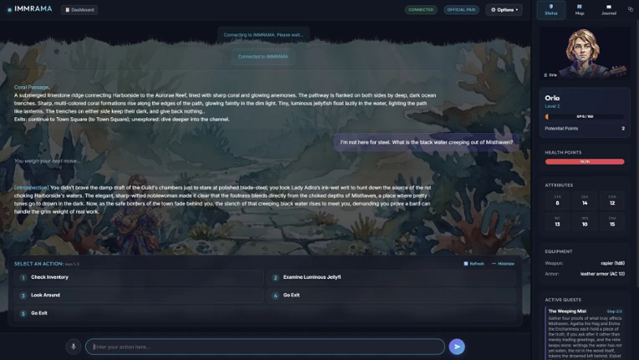Choose action 1 Check Inventory

click(139, 277)
